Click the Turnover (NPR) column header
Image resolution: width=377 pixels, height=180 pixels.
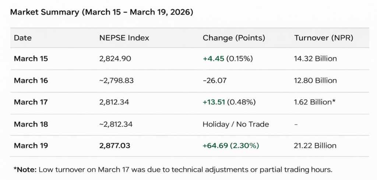[x=324, y=38]
